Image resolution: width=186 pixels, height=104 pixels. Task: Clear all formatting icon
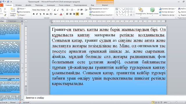pyautogui.click(x=62, y=10)
